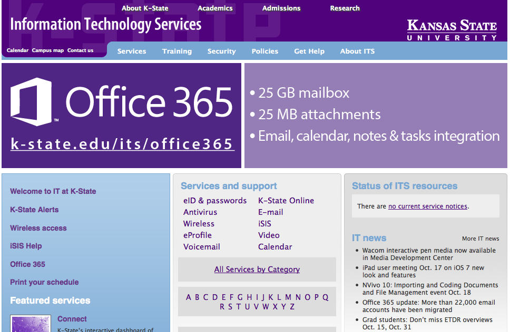Click the Kansas State University logo

click(452, 30)
